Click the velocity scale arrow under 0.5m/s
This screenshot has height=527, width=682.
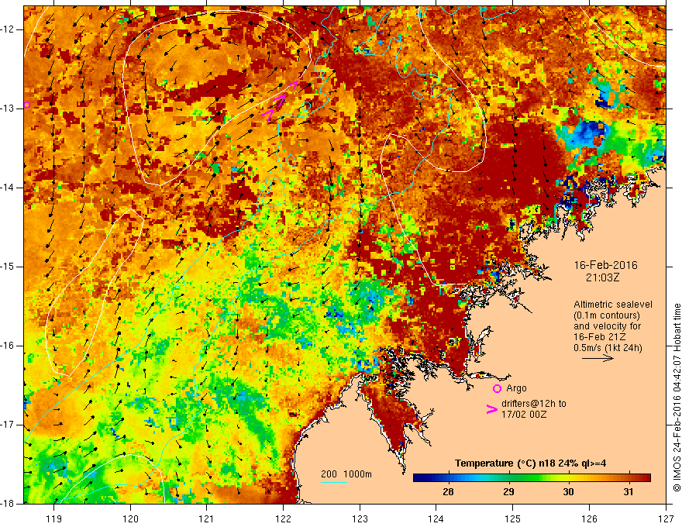point(598,358)
